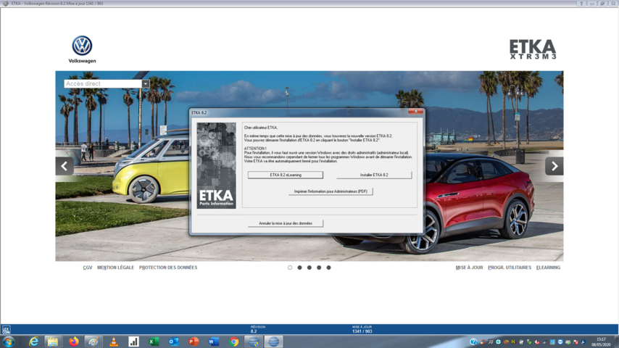Click the help question-mark tray icon
The image size is (619, 348).
[x=473, y=341]
